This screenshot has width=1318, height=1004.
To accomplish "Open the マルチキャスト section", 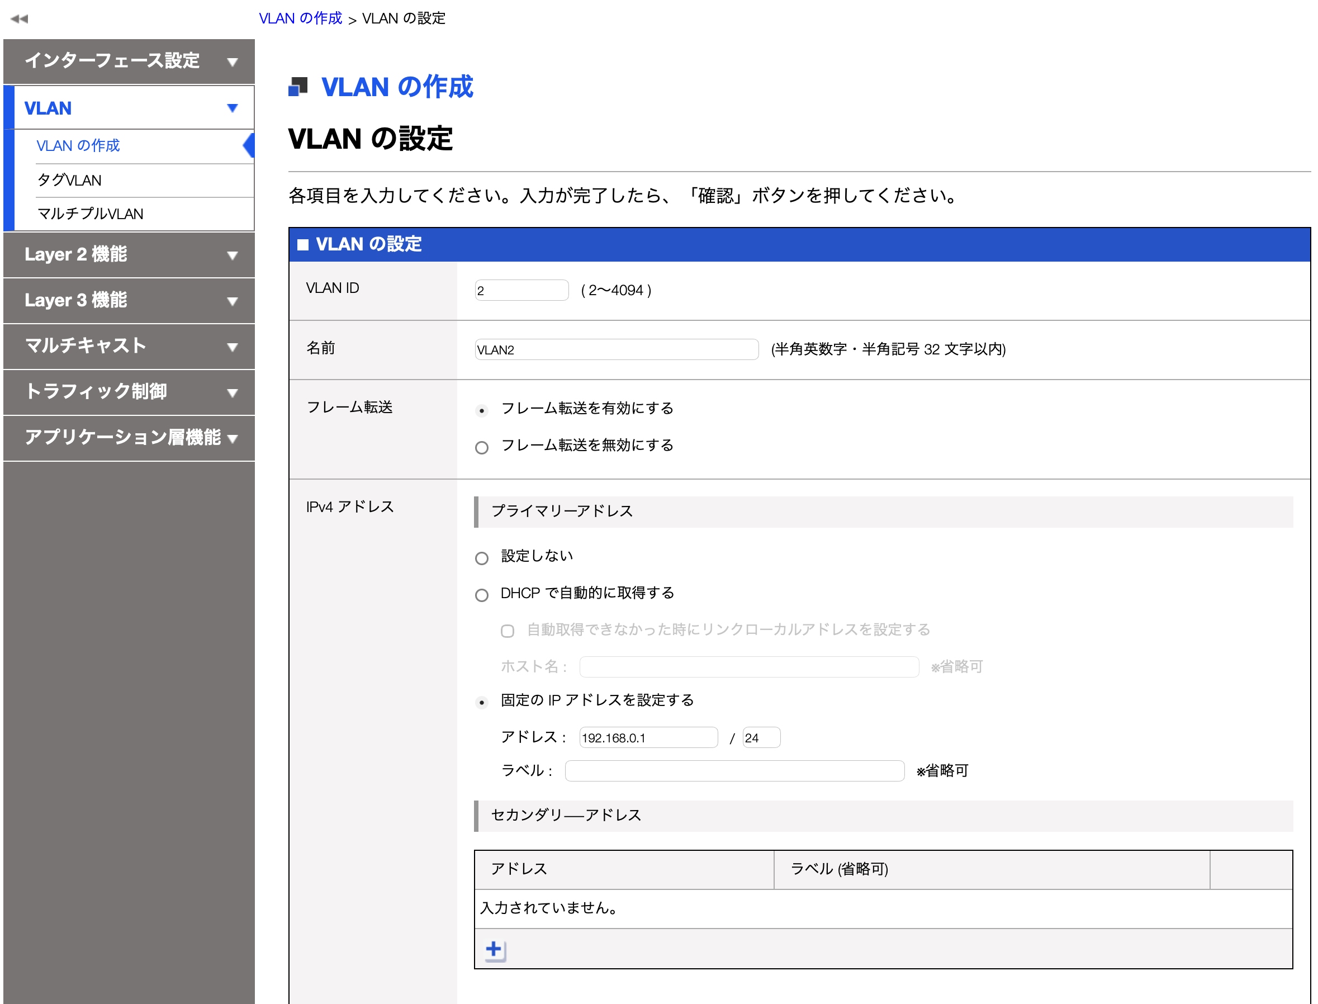I will click(129, 347).
